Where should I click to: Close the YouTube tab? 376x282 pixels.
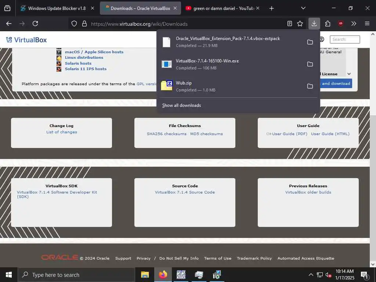258,8
